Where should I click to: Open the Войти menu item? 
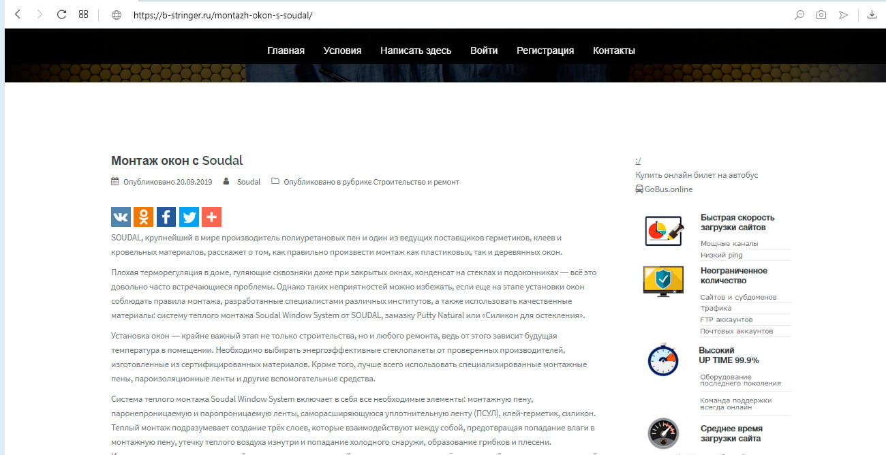pyautogui.click(x=484, y=50)
